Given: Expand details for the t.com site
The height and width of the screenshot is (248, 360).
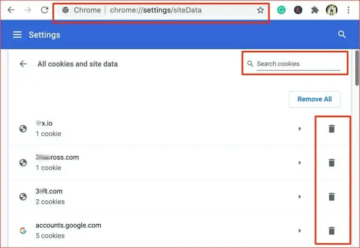Looking at the screenshot, I should coord(300,197).
